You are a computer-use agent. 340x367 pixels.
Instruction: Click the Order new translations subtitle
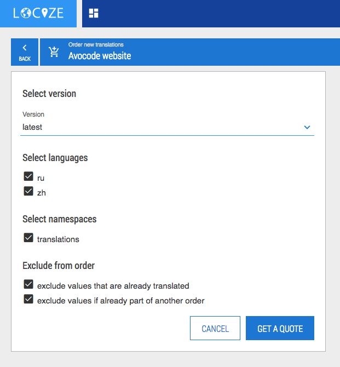(96, 44)
